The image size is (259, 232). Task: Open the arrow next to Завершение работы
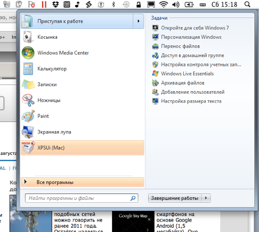click(x=206, y=198)
